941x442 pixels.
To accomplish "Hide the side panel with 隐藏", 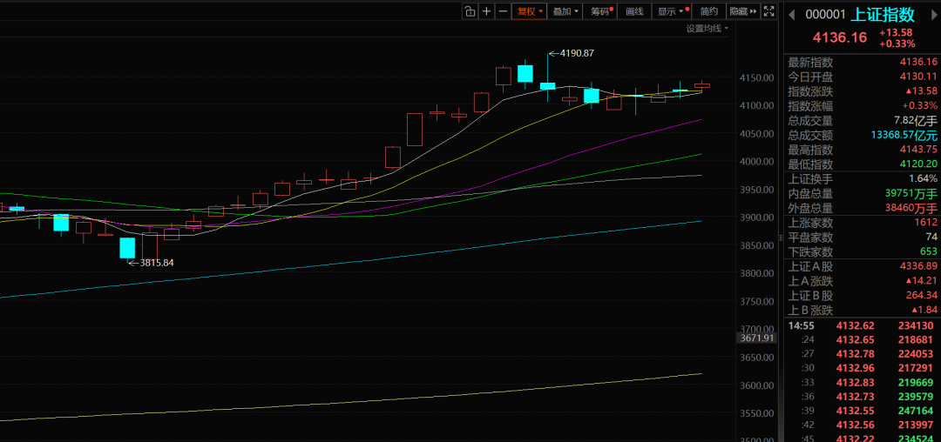I will click(742, 11).
